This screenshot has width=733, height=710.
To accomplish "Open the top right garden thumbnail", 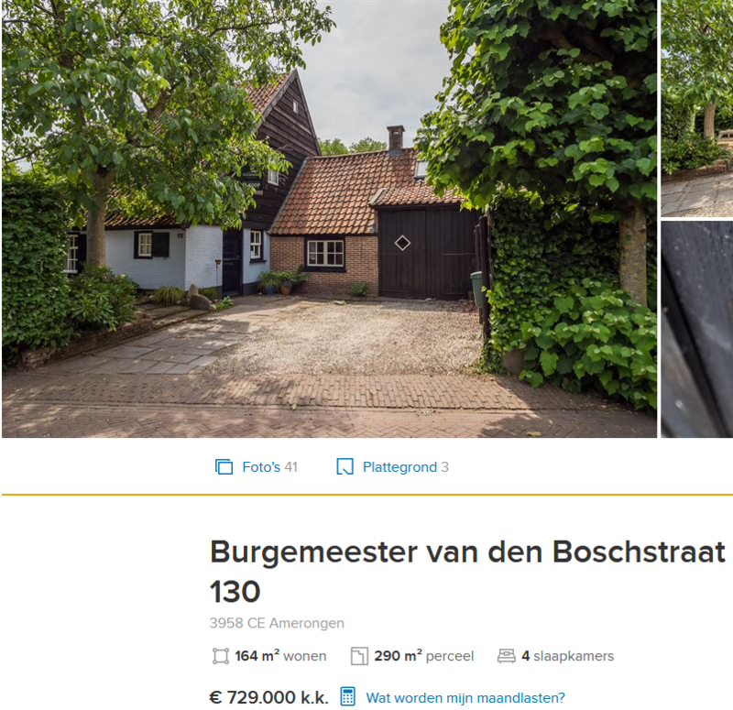I will 697,108.
